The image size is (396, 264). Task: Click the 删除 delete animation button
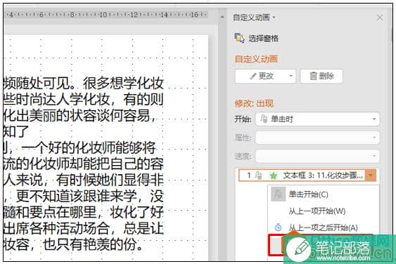[321, 76]
